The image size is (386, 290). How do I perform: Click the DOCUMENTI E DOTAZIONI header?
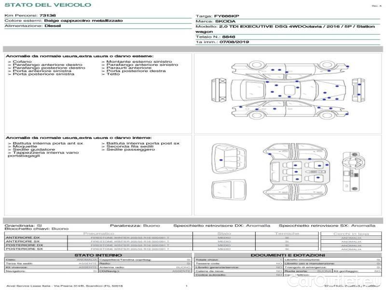pos(288,255)
